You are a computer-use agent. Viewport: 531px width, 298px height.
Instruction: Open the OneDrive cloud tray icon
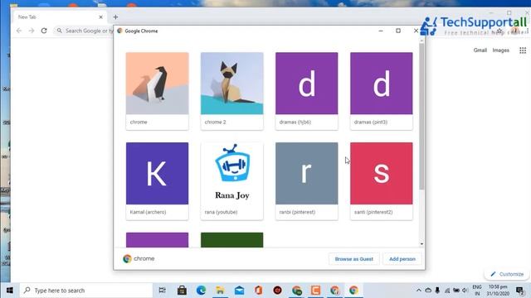click(x=428, y=291)
